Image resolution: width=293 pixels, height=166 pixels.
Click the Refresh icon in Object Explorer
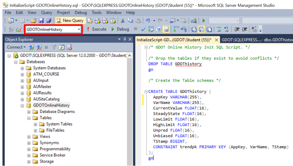62,48
